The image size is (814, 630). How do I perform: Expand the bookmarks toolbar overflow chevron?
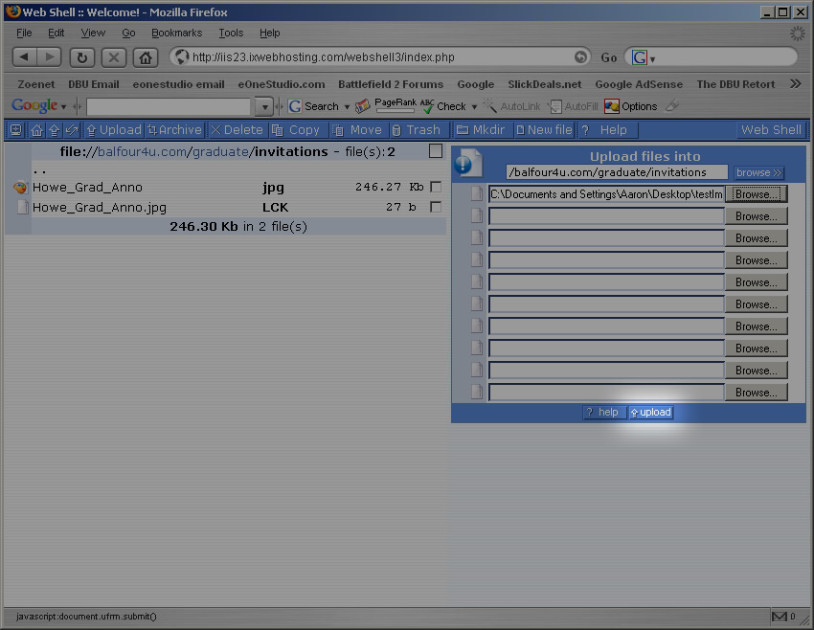point(795,84)
